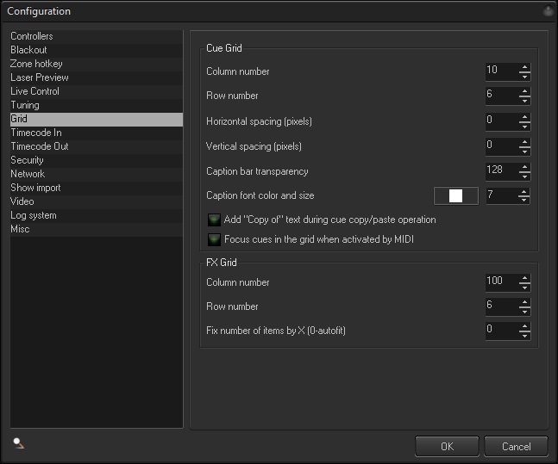Decrease vertical spacing using down arrow
Viewport: 558px width, 464px height.
[524, 151]
